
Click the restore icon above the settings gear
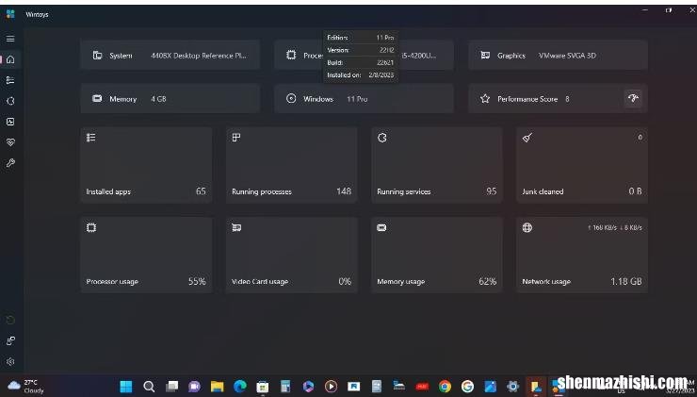(10, 320)
